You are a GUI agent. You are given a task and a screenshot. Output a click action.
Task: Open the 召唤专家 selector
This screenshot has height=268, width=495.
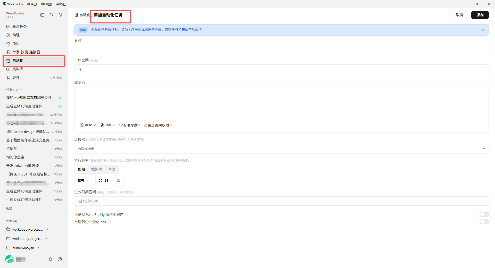(130, 125)
